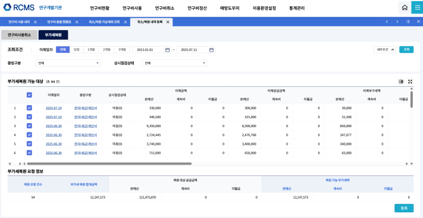
Task: Select the 당일 period option
Action: pos(77,50)
